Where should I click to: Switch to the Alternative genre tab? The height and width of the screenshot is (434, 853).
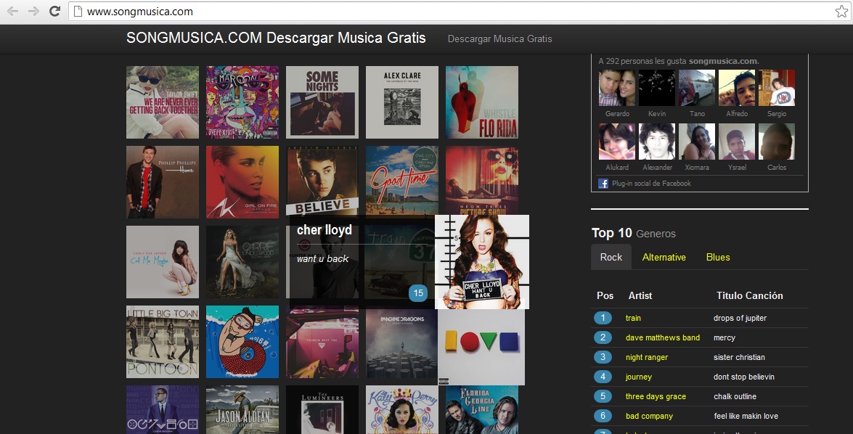tap(664, 257)
